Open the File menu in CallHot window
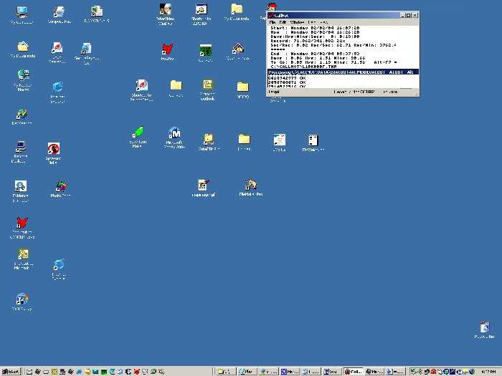Screen dimensions: 502x376 click(x=273, y=22)
